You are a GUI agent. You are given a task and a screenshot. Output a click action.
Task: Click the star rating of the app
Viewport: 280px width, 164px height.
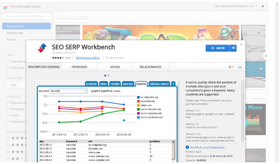(x=58, y=58)
